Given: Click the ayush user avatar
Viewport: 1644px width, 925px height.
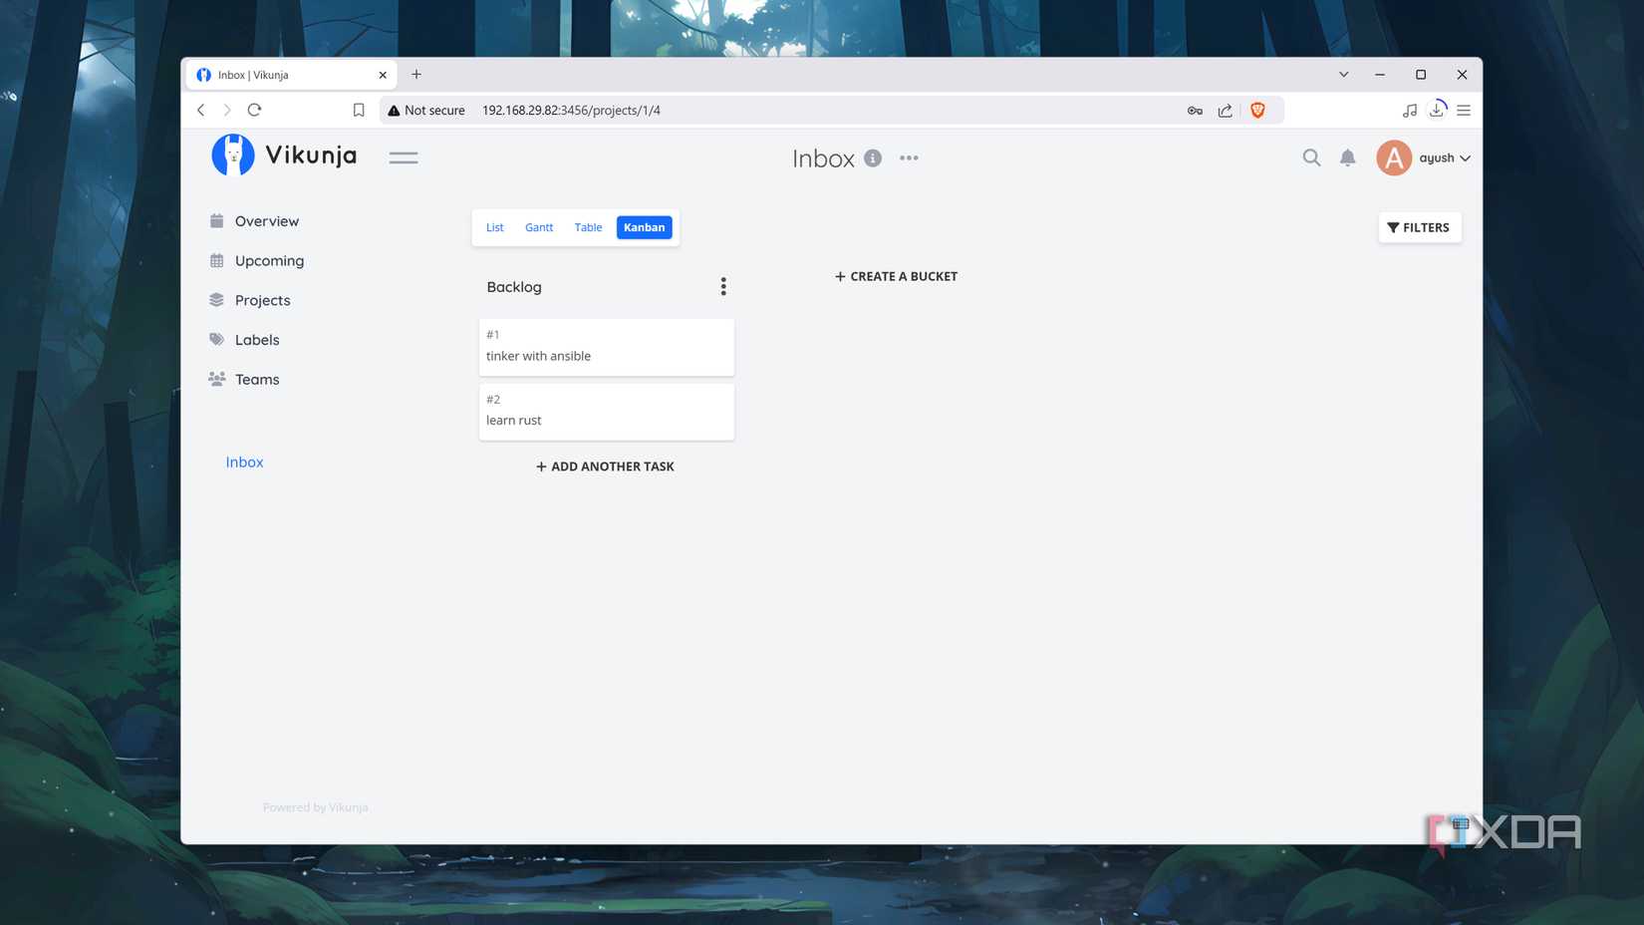Looking at the screenshot, I should coord(1394,157).
